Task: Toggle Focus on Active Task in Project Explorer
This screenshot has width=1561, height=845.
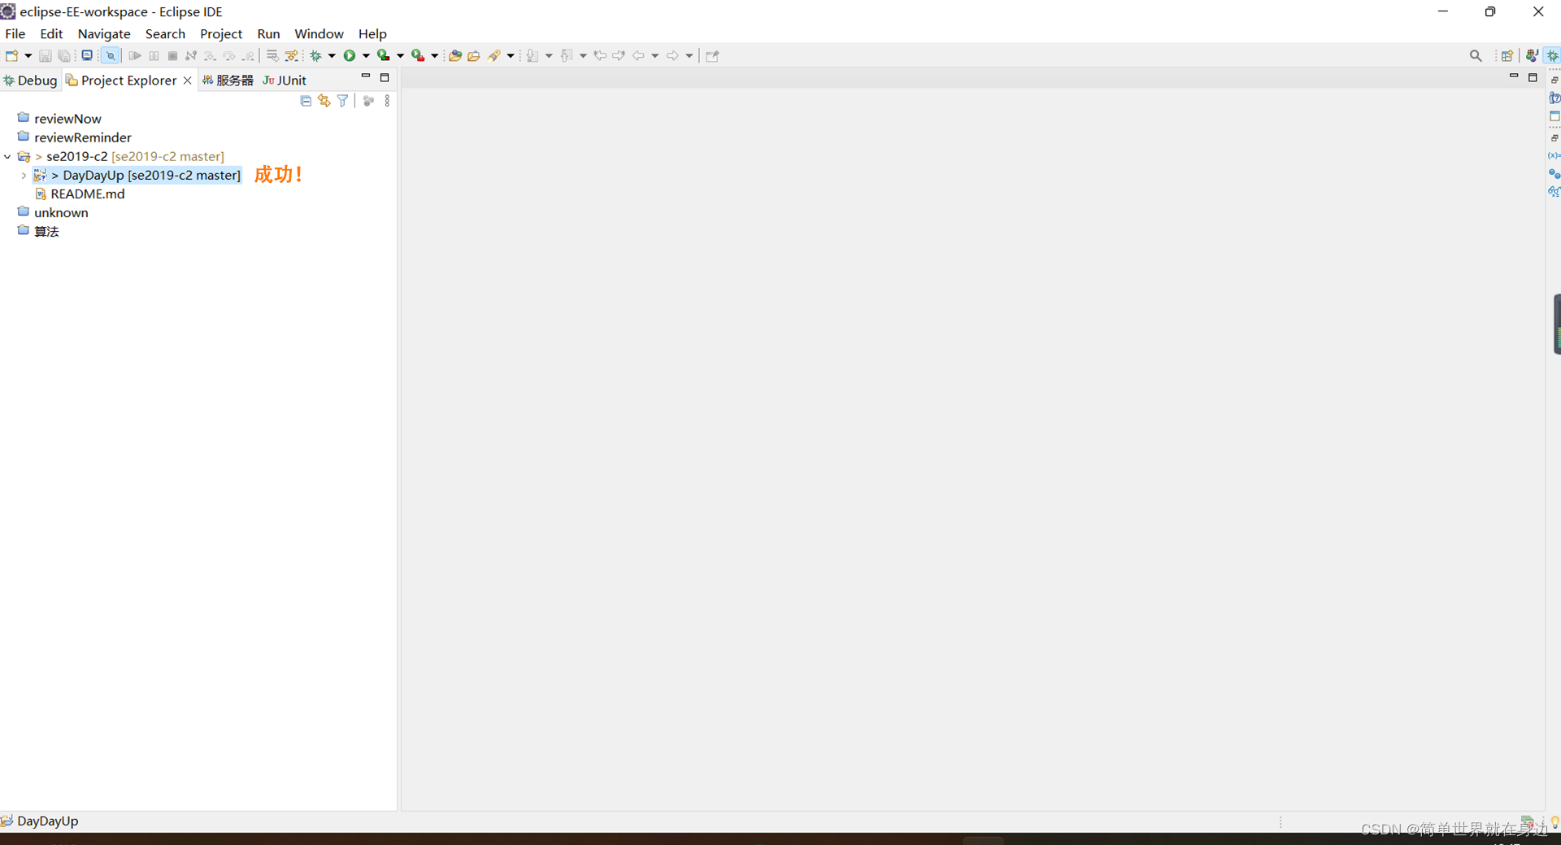Action: tap(368, 100)
